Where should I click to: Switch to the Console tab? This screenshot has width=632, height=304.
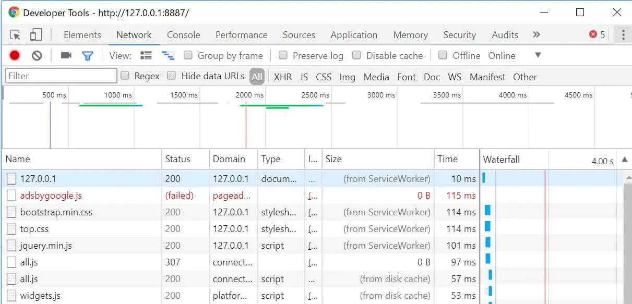[183, 35]
